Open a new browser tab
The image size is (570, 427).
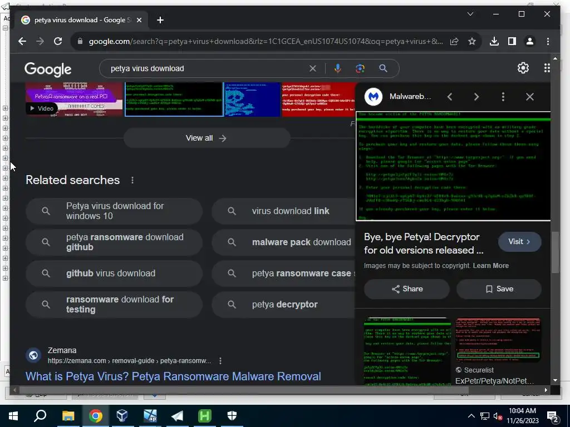tap(160, 20)
